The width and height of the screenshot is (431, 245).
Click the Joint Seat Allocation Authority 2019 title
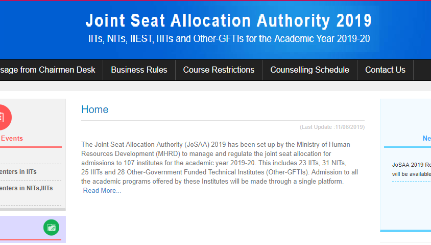click(228, 21)
